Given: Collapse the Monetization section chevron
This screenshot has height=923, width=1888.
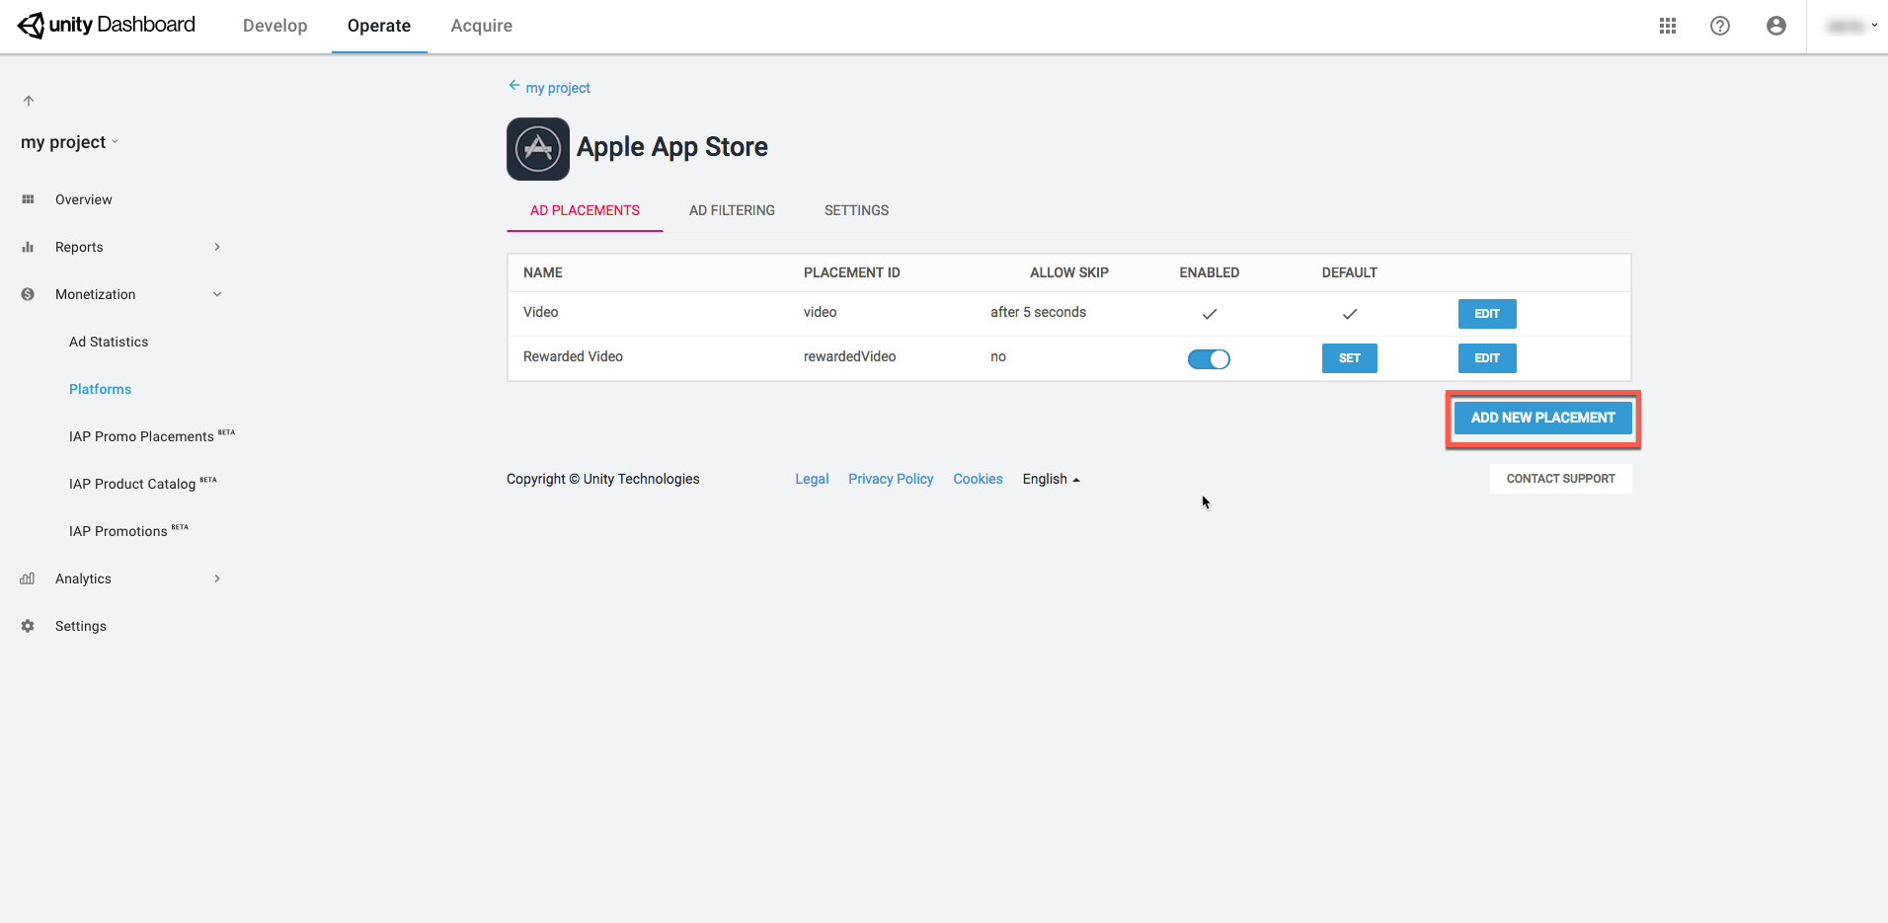Looking at the screenshot, I should tap(217, 294).
